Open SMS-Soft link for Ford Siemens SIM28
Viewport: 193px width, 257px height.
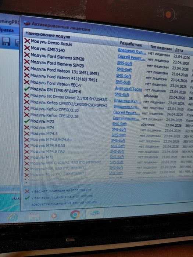(x=125, y=63)
